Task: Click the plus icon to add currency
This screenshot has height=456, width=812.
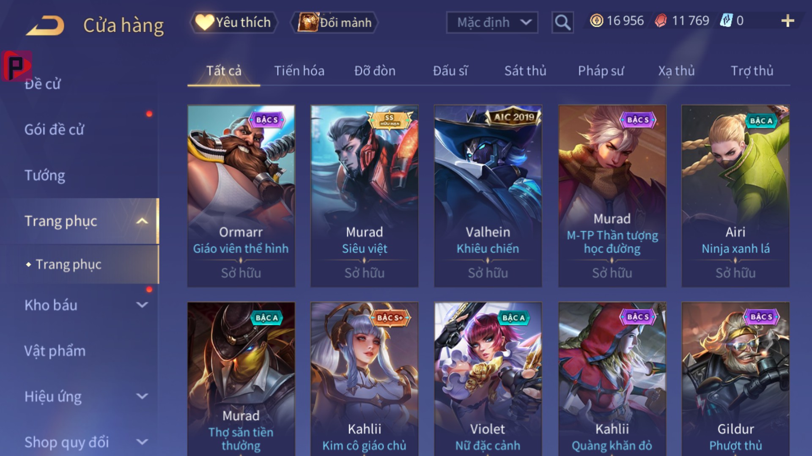Action: pos(787,21)
